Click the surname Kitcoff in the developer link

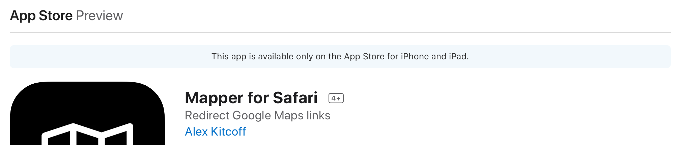pyautogui.click(x=228, y=132)
